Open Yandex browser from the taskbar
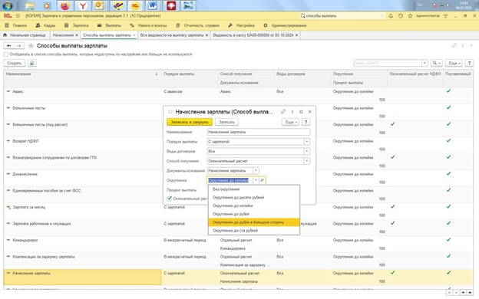 [83, 5]
